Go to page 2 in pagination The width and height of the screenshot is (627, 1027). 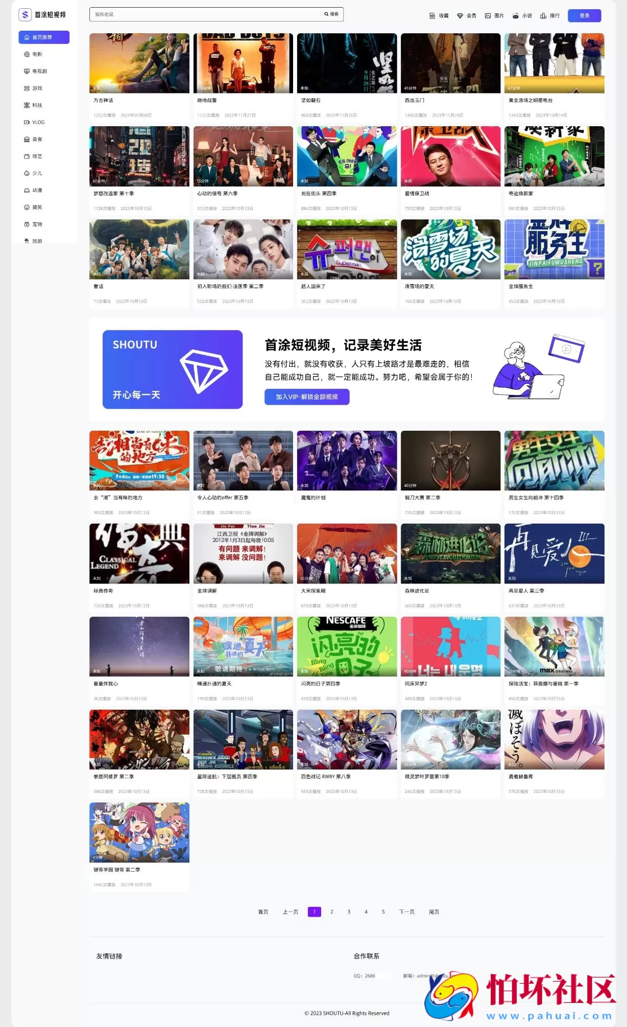point(332,912)
